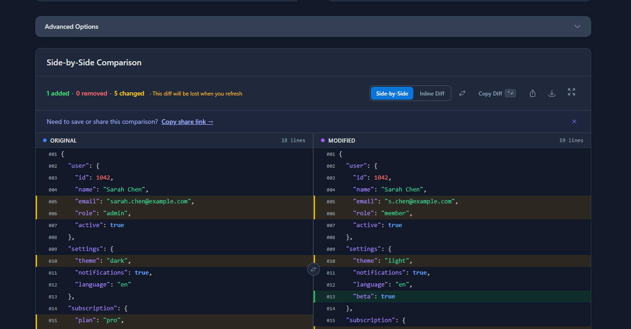
Task: Download the diff using the download icon
Action: [x=552, y=93]
